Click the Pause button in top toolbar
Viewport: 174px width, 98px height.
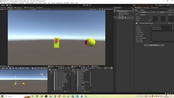coord(87,5)
